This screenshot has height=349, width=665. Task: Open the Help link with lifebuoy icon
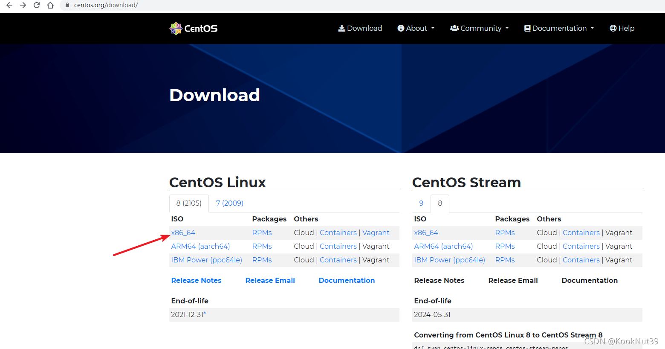[x=622, y=28]
